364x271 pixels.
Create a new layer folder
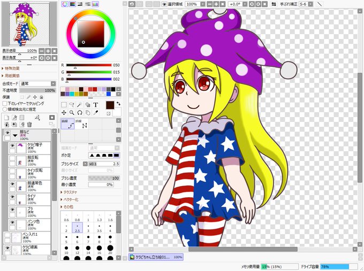click(x=21, y=118)
